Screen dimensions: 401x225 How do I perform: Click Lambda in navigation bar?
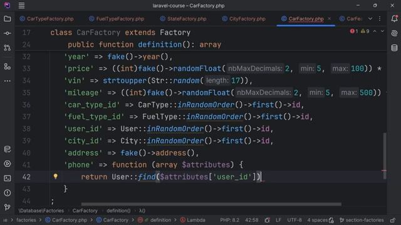[x=193, y=220]
